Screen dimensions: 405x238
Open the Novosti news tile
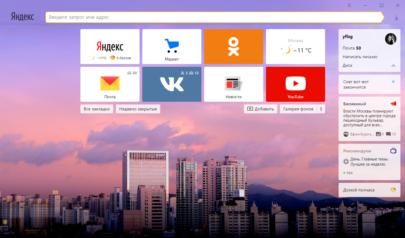click(x=233, y=84)
